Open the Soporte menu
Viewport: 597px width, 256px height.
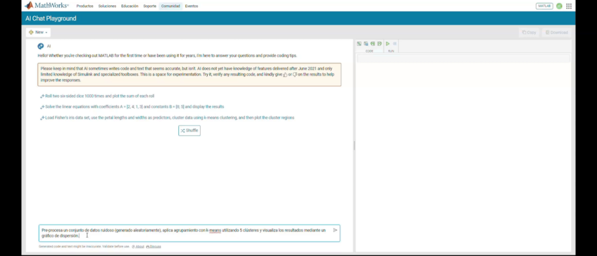tap(150, 6)
